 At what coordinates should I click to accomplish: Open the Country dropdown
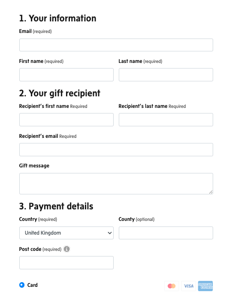click(x=66, y=233)
